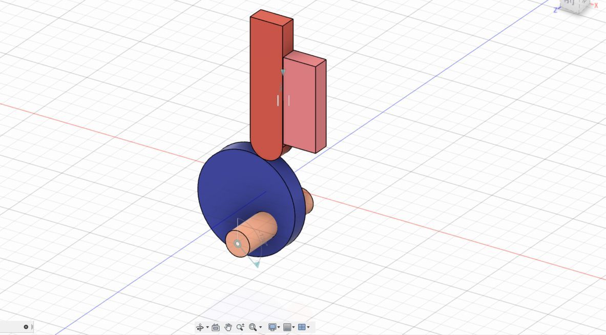The image size is (606, 335).
Task: Select the tall red follower body
Action: (x=266, y=89)
